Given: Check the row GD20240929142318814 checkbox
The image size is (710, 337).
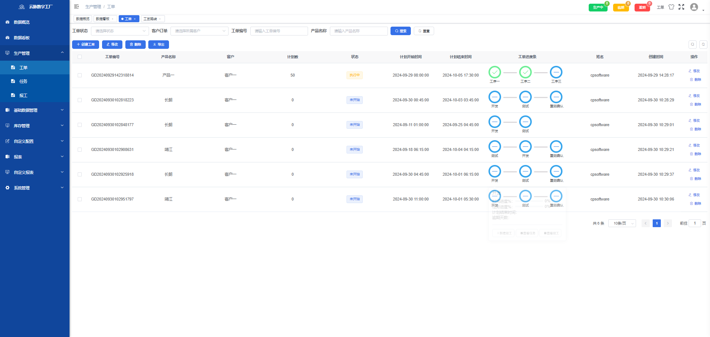Looking at the screenshot, I should pyautogui.click(x=80, y=75).
